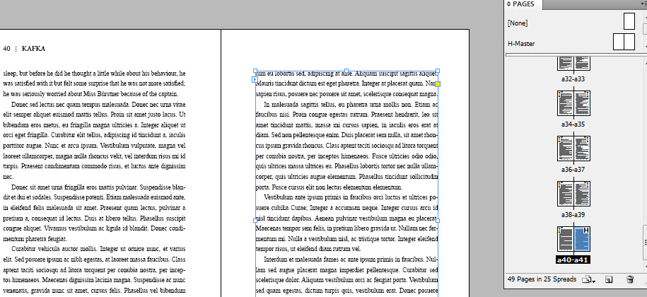Screen dimensions: 647x297
Task: Click the H-Master spread thumbnail
Action: 624,42
